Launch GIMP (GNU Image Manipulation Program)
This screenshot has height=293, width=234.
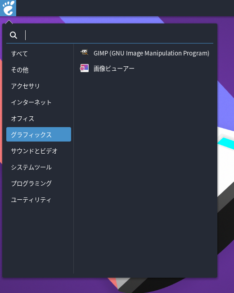pos(144,53)
